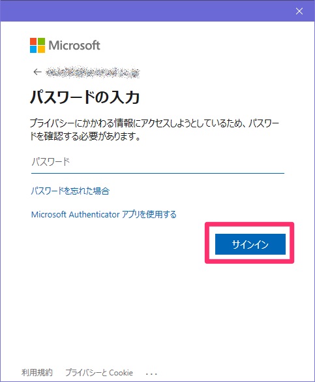This screenshot has height=382, width=315.
Task: Open the three-dot more options in the footer
Action: 151,374
